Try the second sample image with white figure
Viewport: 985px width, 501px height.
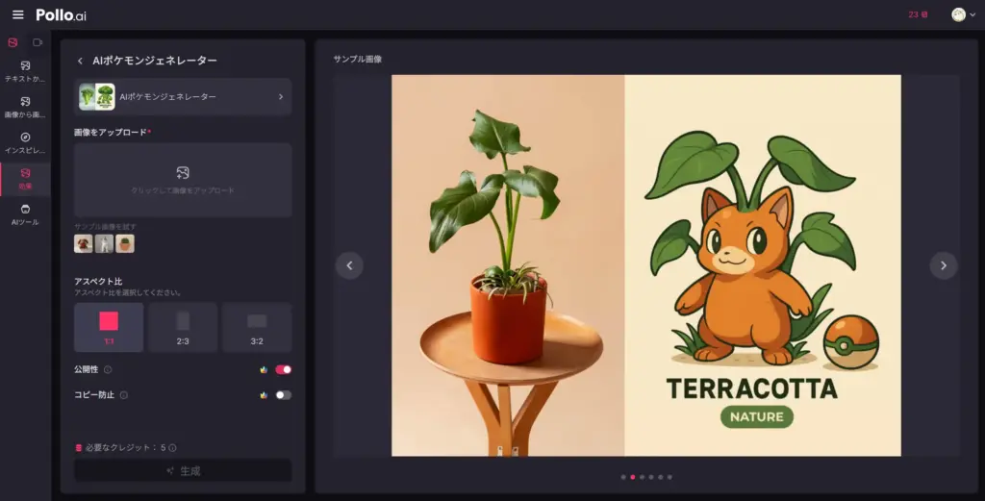click(104, 243)
